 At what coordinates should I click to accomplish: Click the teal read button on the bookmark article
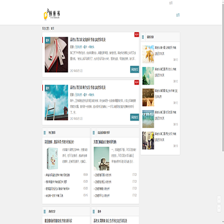click(134, 70)
